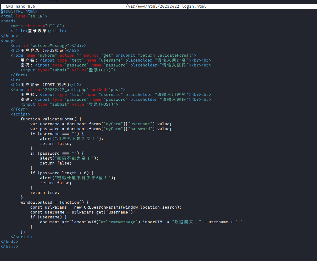Click the document.getElementById("welcomeMessage").innerHTML line

pos(143,222)
